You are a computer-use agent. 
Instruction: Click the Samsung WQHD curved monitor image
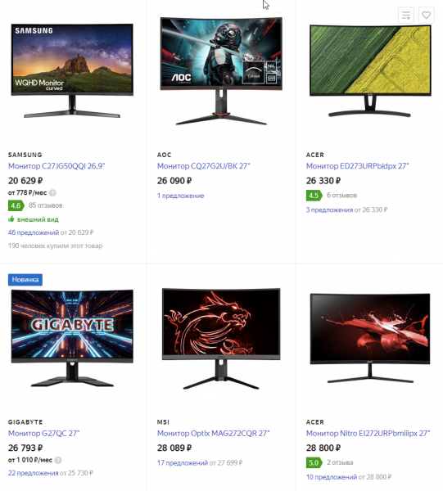click(x=72, y=70)
